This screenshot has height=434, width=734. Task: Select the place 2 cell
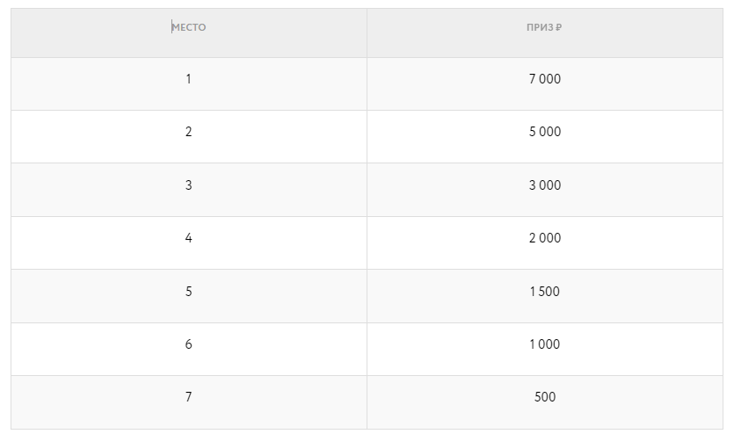(188, 132)
